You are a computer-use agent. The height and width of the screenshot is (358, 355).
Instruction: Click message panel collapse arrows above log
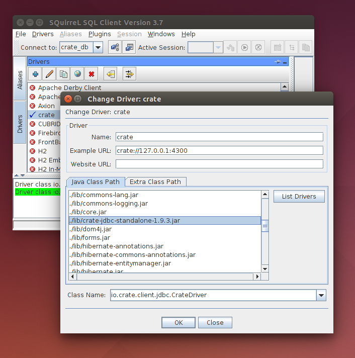[20, 175]
